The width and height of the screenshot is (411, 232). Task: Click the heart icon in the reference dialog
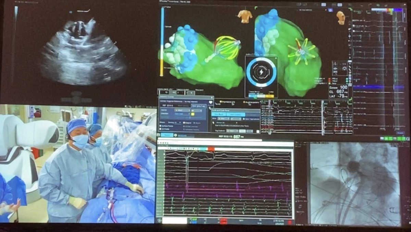pyautogui.click(x=211, y=102)
